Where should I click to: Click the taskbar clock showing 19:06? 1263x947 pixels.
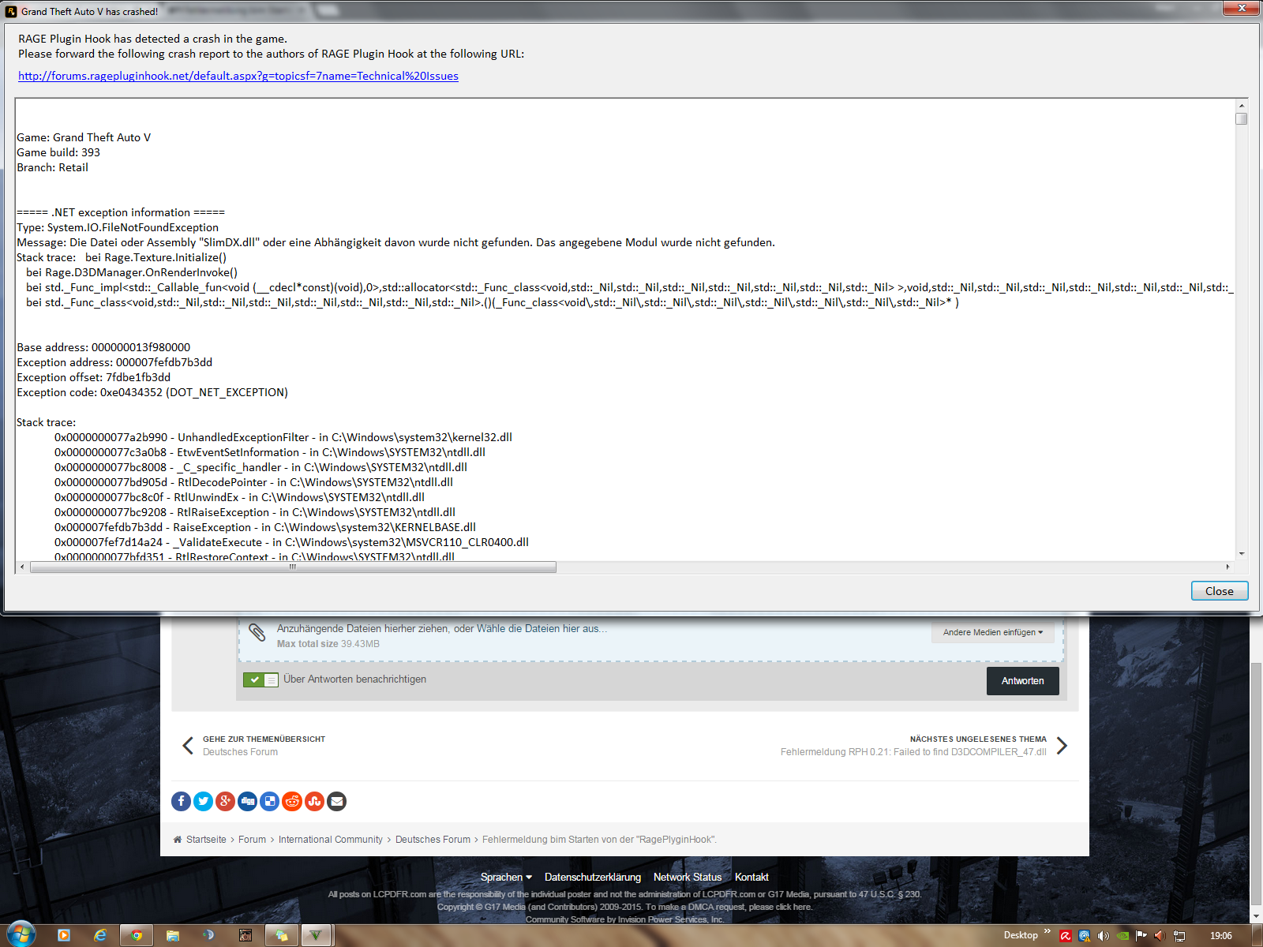1220,936
